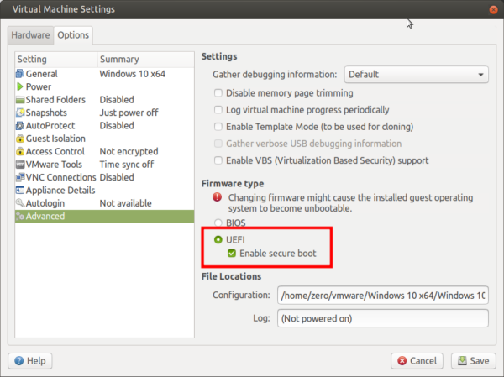The height and width of the screenshot is (377, 504).
Task: Select the General row label
Action: [x=41, y=74]
